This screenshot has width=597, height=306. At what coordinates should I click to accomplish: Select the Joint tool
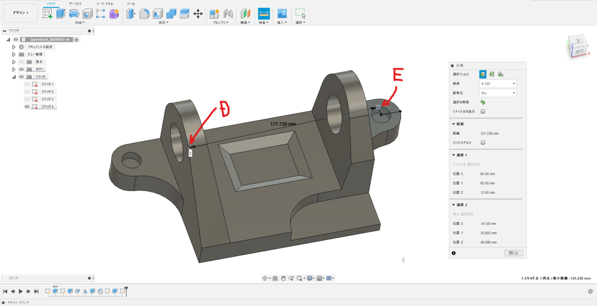coord(228,14)
